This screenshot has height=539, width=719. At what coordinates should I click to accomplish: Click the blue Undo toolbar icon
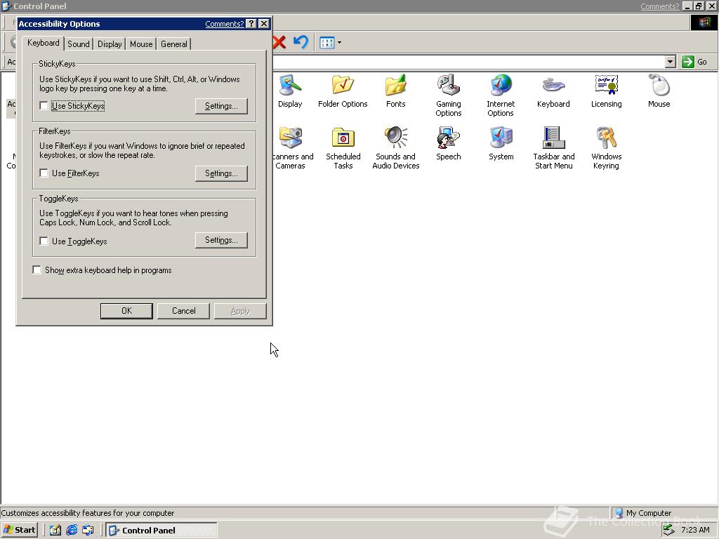coord(301,42)
